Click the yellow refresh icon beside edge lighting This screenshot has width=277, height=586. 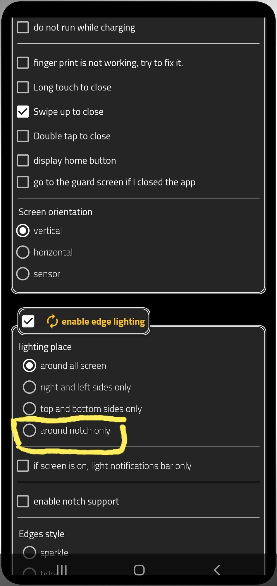[x=52, y=321]
